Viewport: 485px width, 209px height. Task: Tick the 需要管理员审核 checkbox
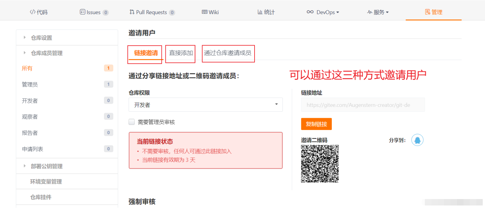tap(132, 122)
